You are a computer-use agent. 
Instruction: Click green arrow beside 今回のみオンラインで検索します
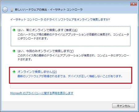[14, 51]
